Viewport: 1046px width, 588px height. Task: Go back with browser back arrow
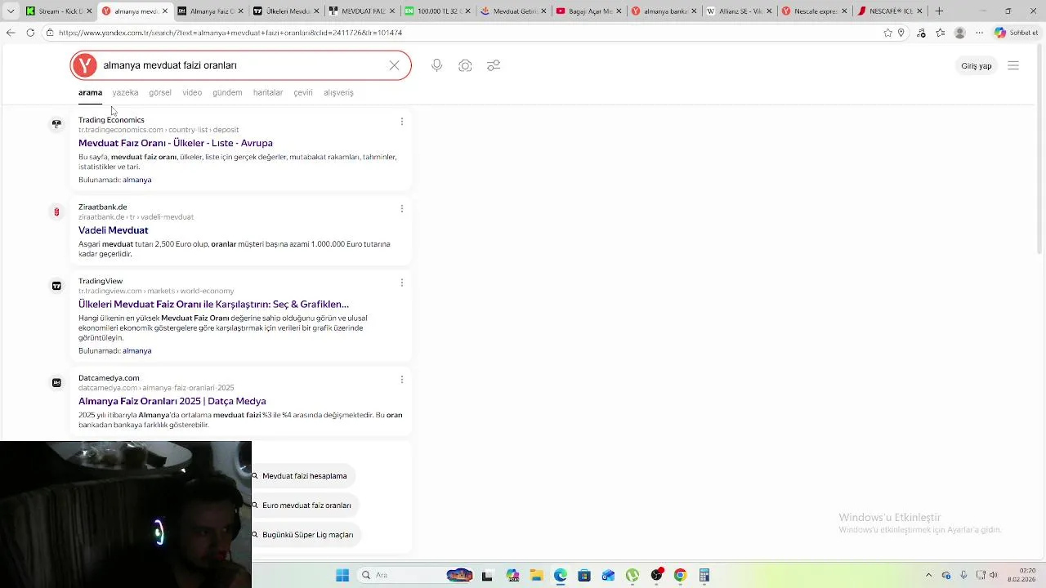(10, 33)
